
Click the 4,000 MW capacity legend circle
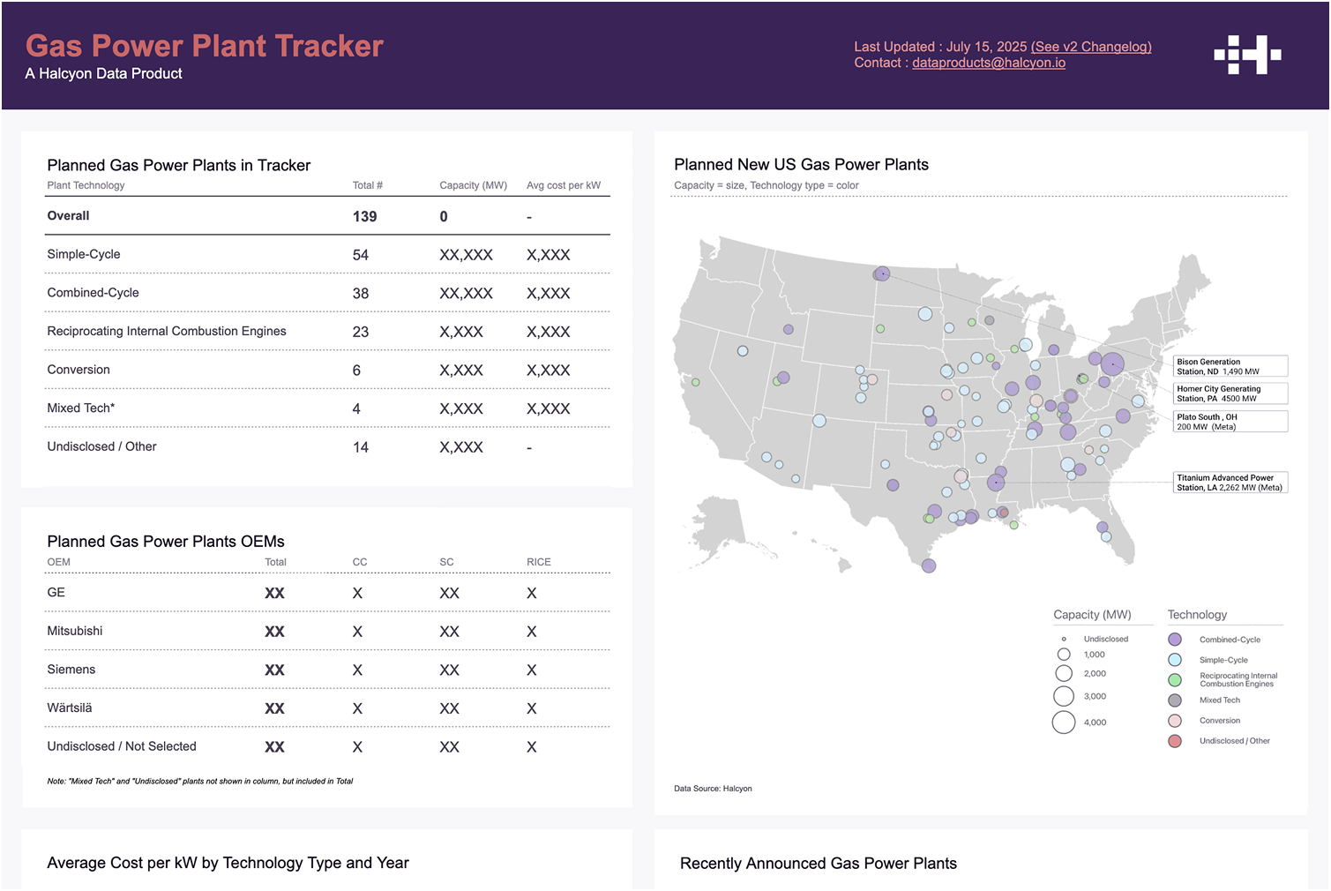pos(1064,723)
